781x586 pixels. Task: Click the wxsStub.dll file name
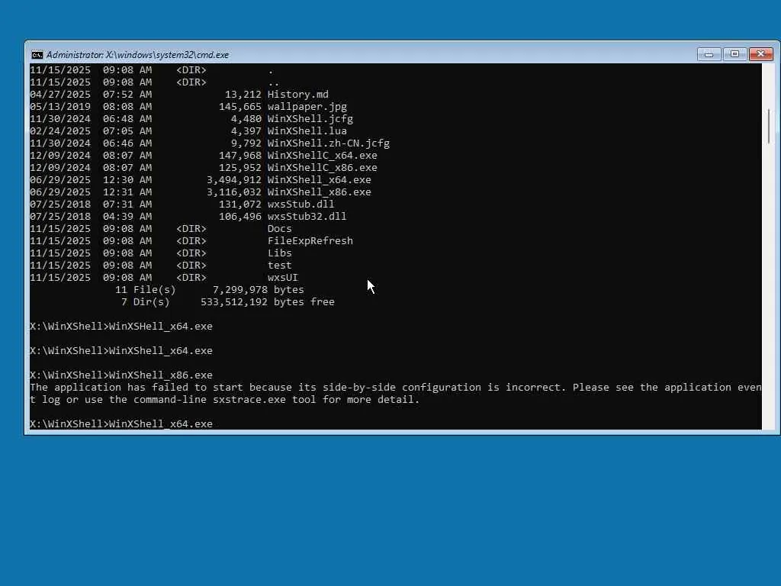pos(301,204)
